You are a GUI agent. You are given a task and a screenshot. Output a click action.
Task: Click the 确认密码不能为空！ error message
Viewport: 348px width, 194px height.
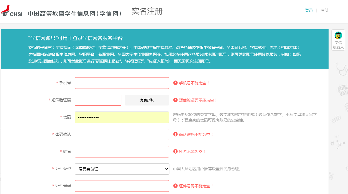coord(196,134)
